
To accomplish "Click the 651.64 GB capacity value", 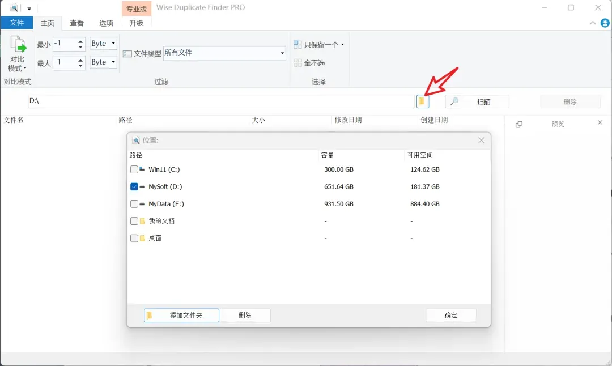I will coord(339,186).
